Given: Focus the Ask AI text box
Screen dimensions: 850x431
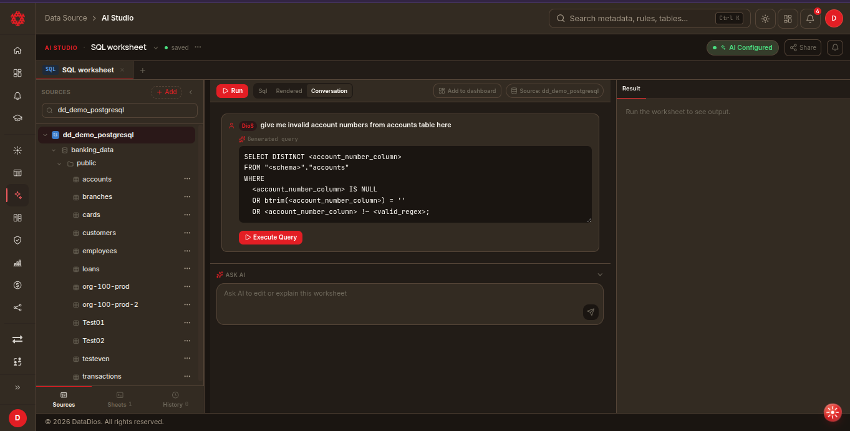Looking at the screenshot, I should pos(410,304).
